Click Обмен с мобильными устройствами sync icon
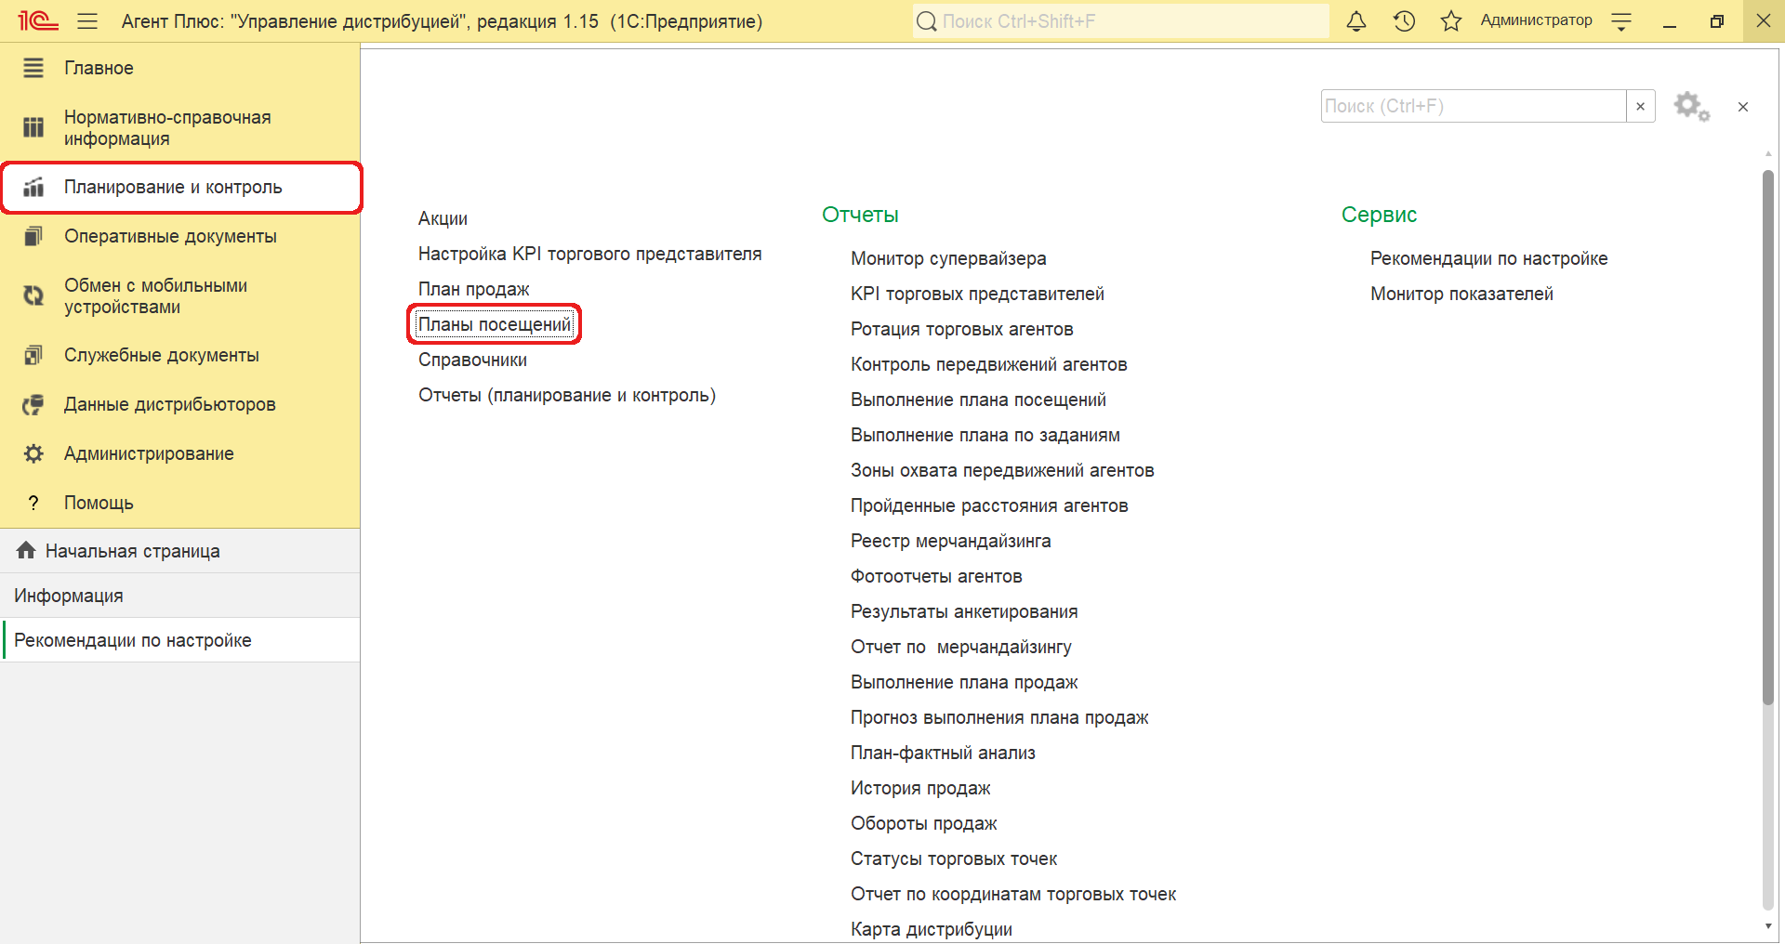Screen dimensions: 1785x944 [x=33, y=295]
